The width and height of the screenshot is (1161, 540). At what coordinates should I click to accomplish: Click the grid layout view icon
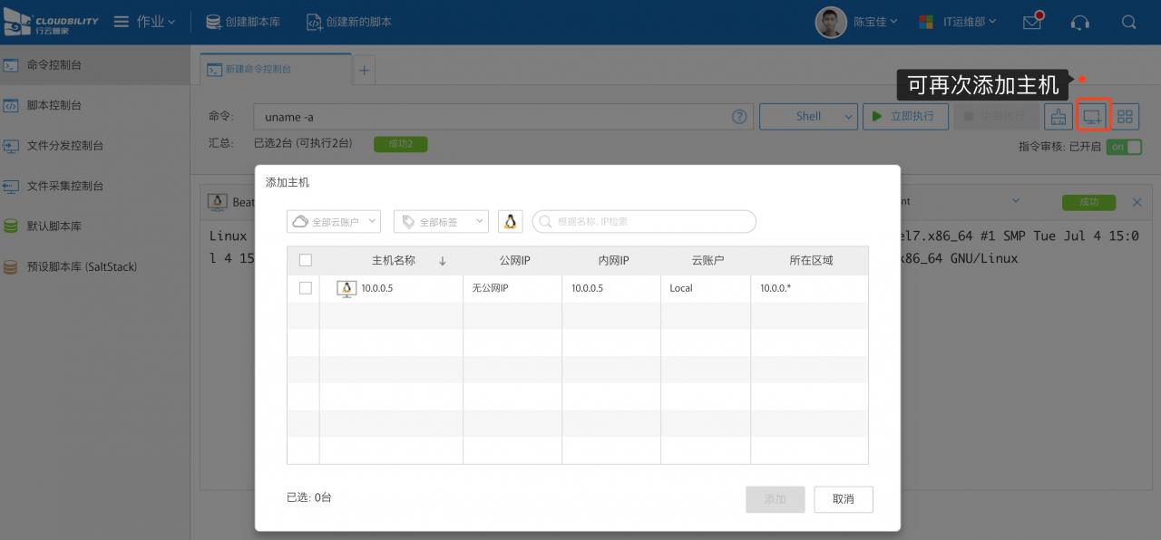point(1126,116)
